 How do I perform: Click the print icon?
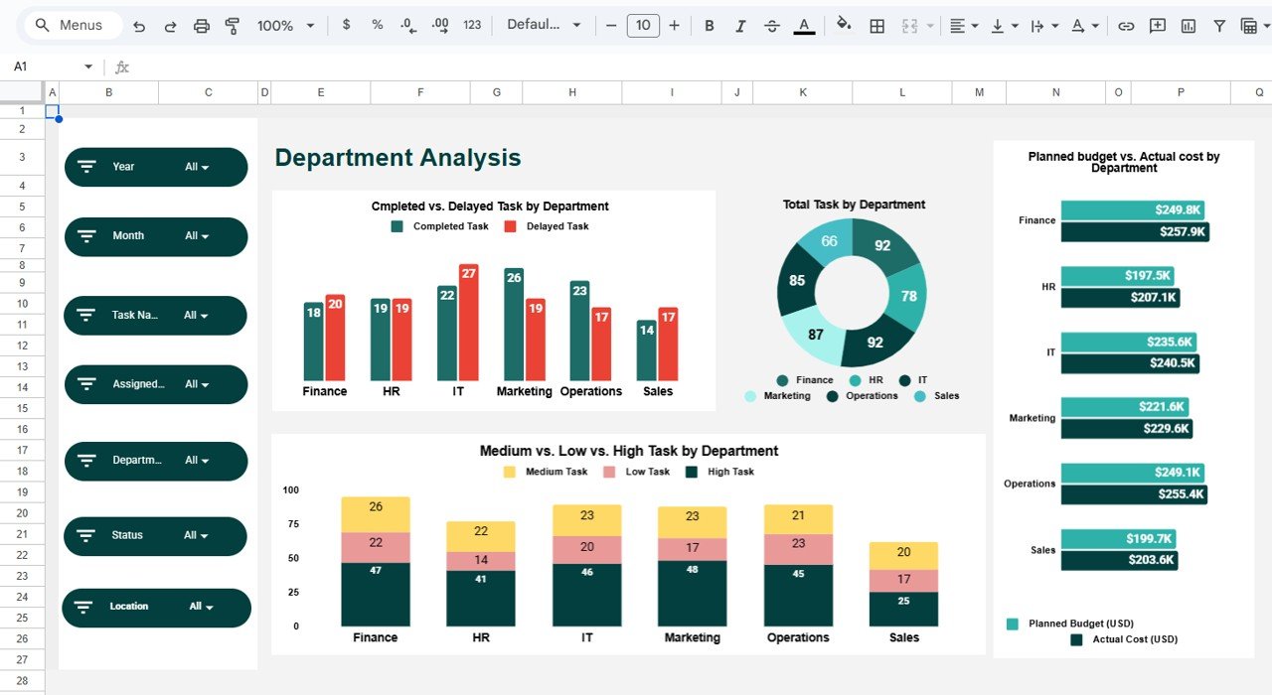(x=202, y=26)
